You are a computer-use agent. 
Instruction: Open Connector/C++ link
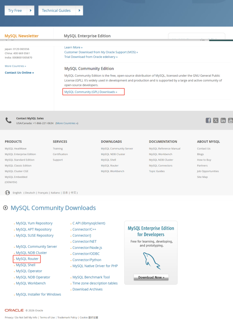(84, 229)
